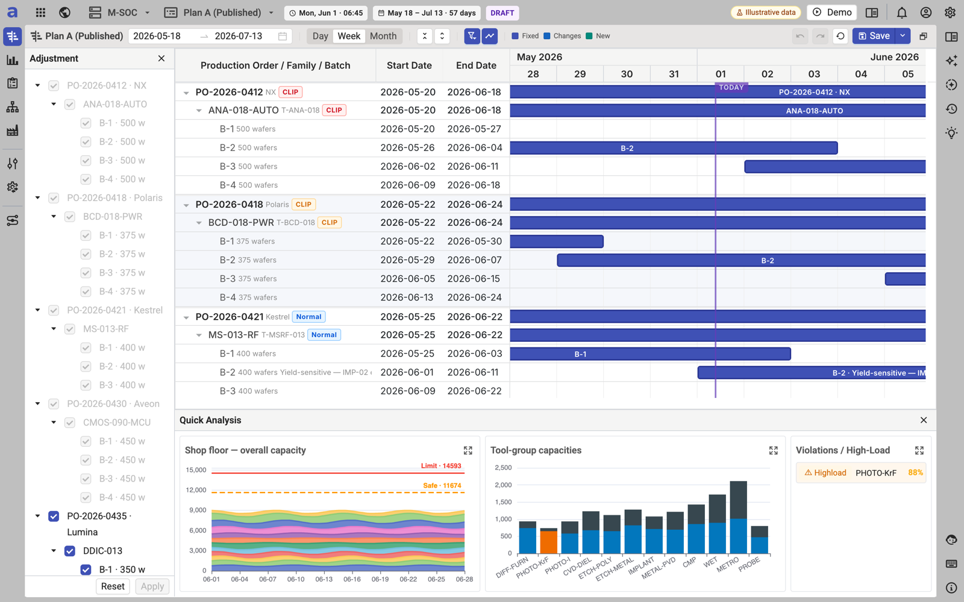Open the history clock icon in right sidebar
Image resolution: width=964 pixels, height=602 pixels.
(x=951, y=109)
